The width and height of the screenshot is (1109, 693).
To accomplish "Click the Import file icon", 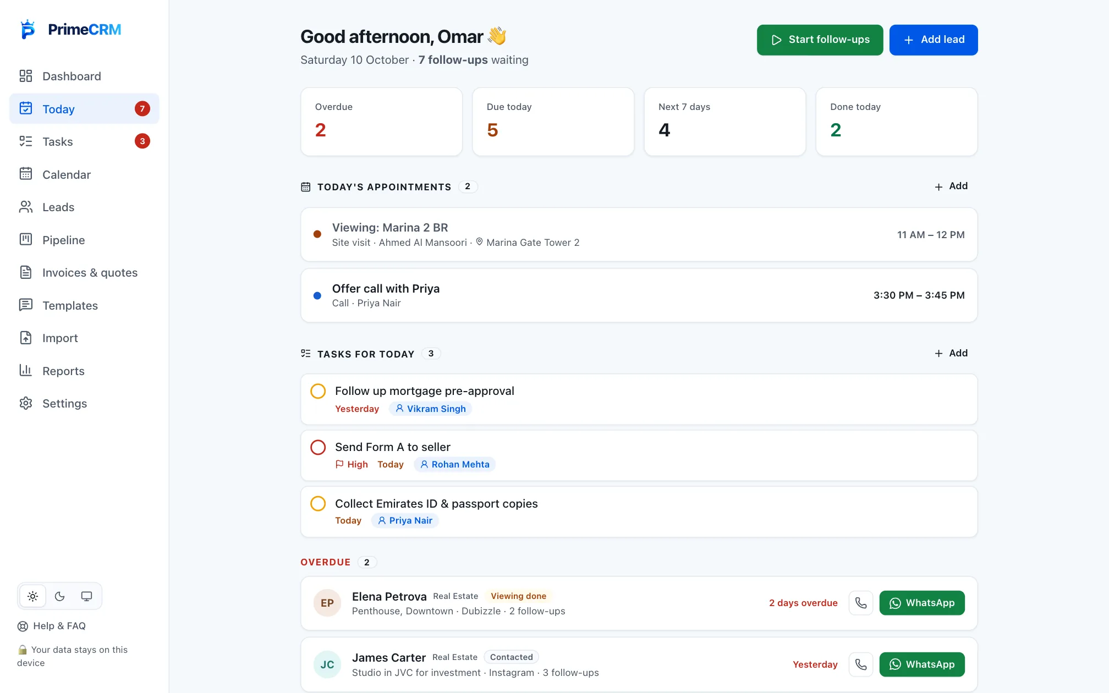I will (26, 338).
